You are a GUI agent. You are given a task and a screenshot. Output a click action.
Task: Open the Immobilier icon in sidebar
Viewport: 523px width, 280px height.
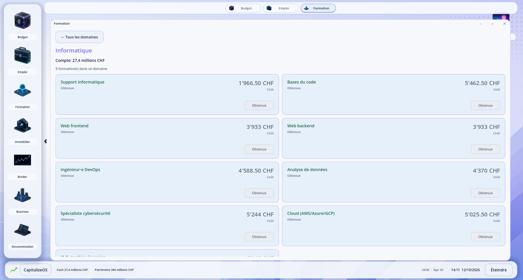click(22, 125)
